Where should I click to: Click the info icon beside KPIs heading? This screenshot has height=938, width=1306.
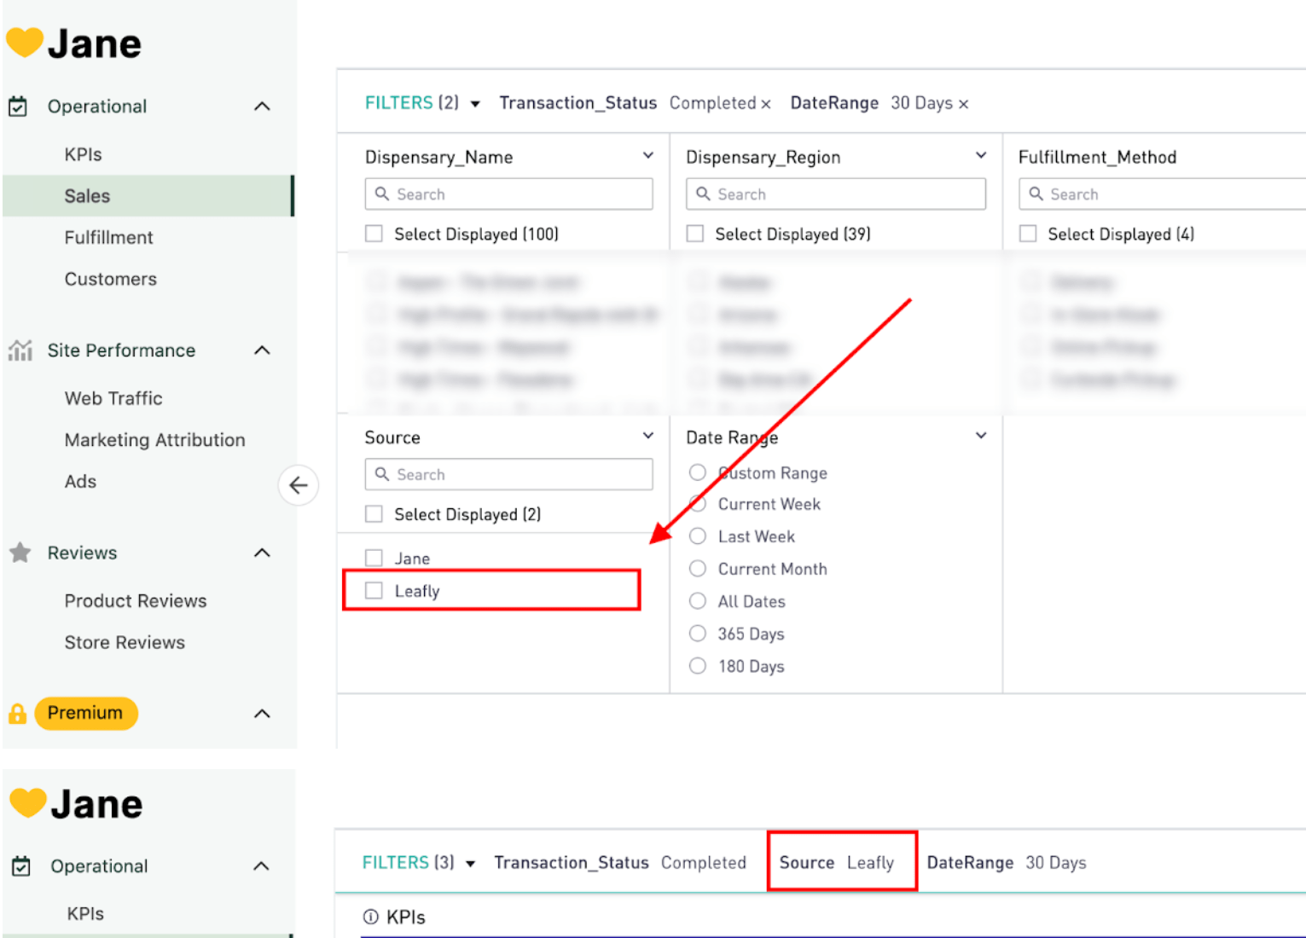pos(370,917)
